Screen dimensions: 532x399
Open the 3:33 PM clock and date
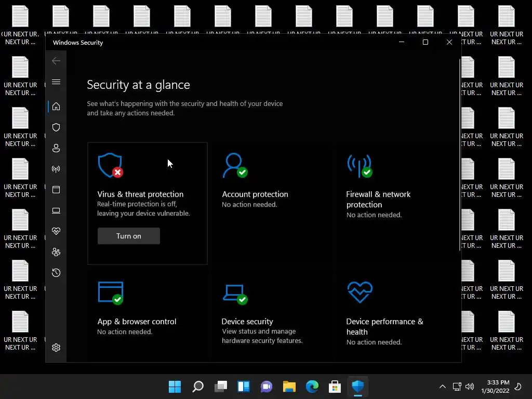tap(495, 387)
